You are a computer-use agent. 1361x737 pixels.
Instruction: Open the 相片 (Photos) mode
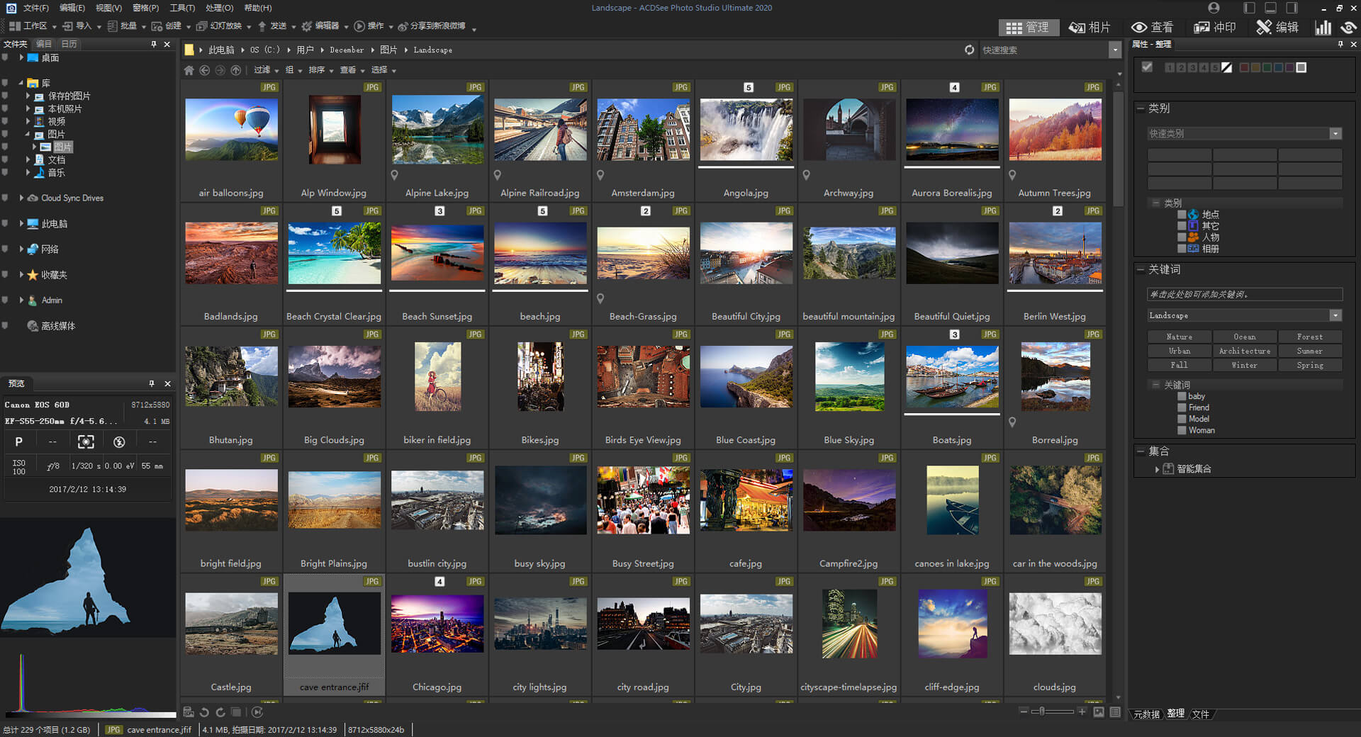click(1090, 28)
